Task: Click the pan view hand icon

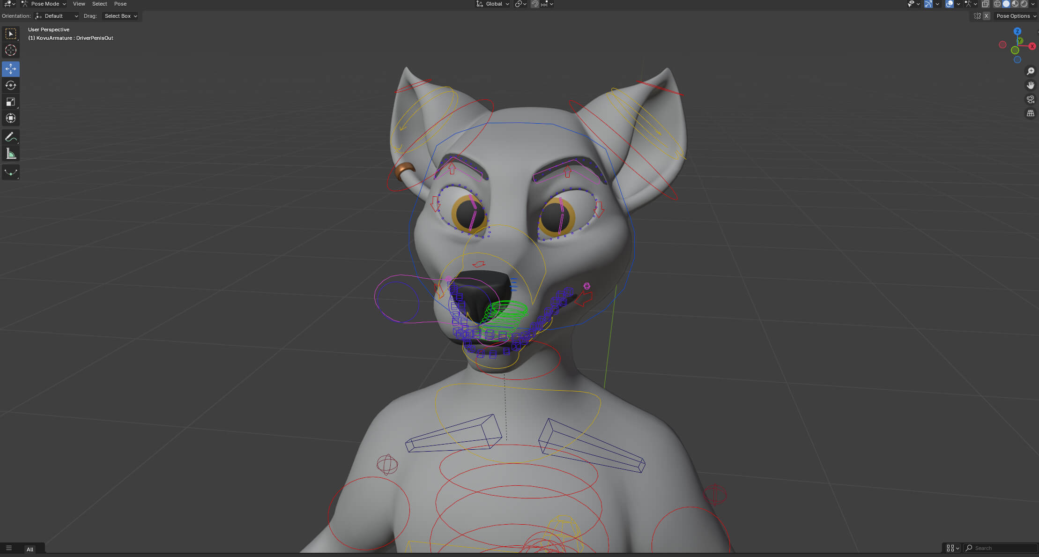Action: pos(1031,85)
